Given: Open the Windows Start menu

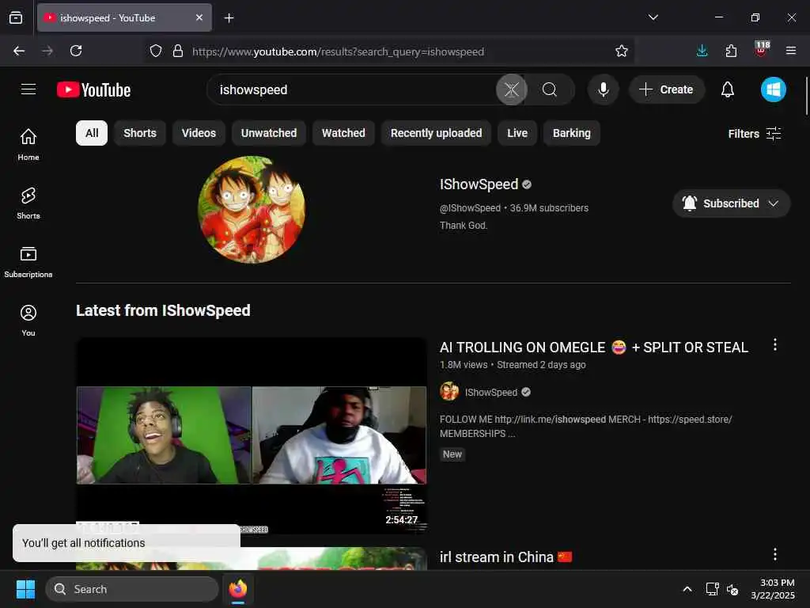Looking at the screenshot, I should 25,589.
